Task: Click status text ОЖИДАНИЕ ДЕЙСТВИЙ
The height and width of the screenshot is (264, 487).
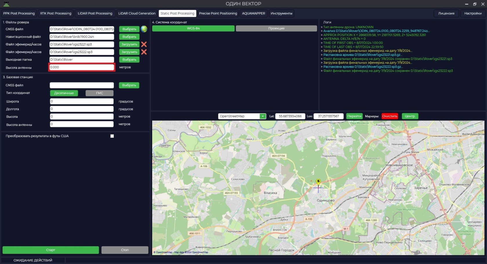Action: tap(33, 261)
